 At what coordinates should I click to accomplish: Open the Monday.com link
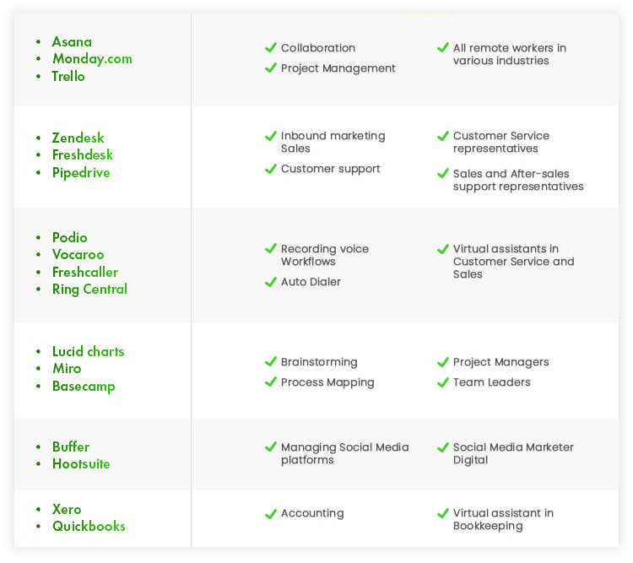93,59
